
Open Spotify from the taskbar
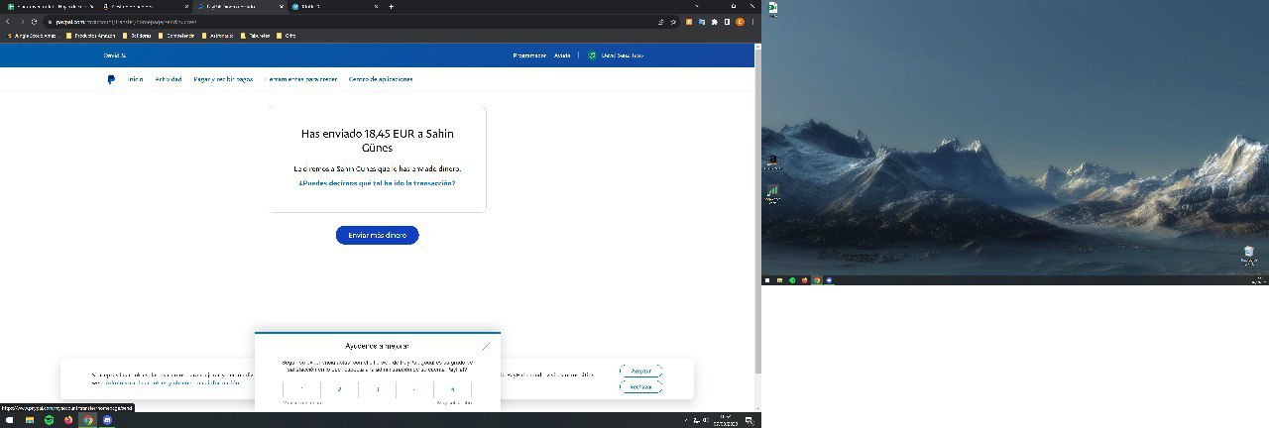tap(50, 420)
